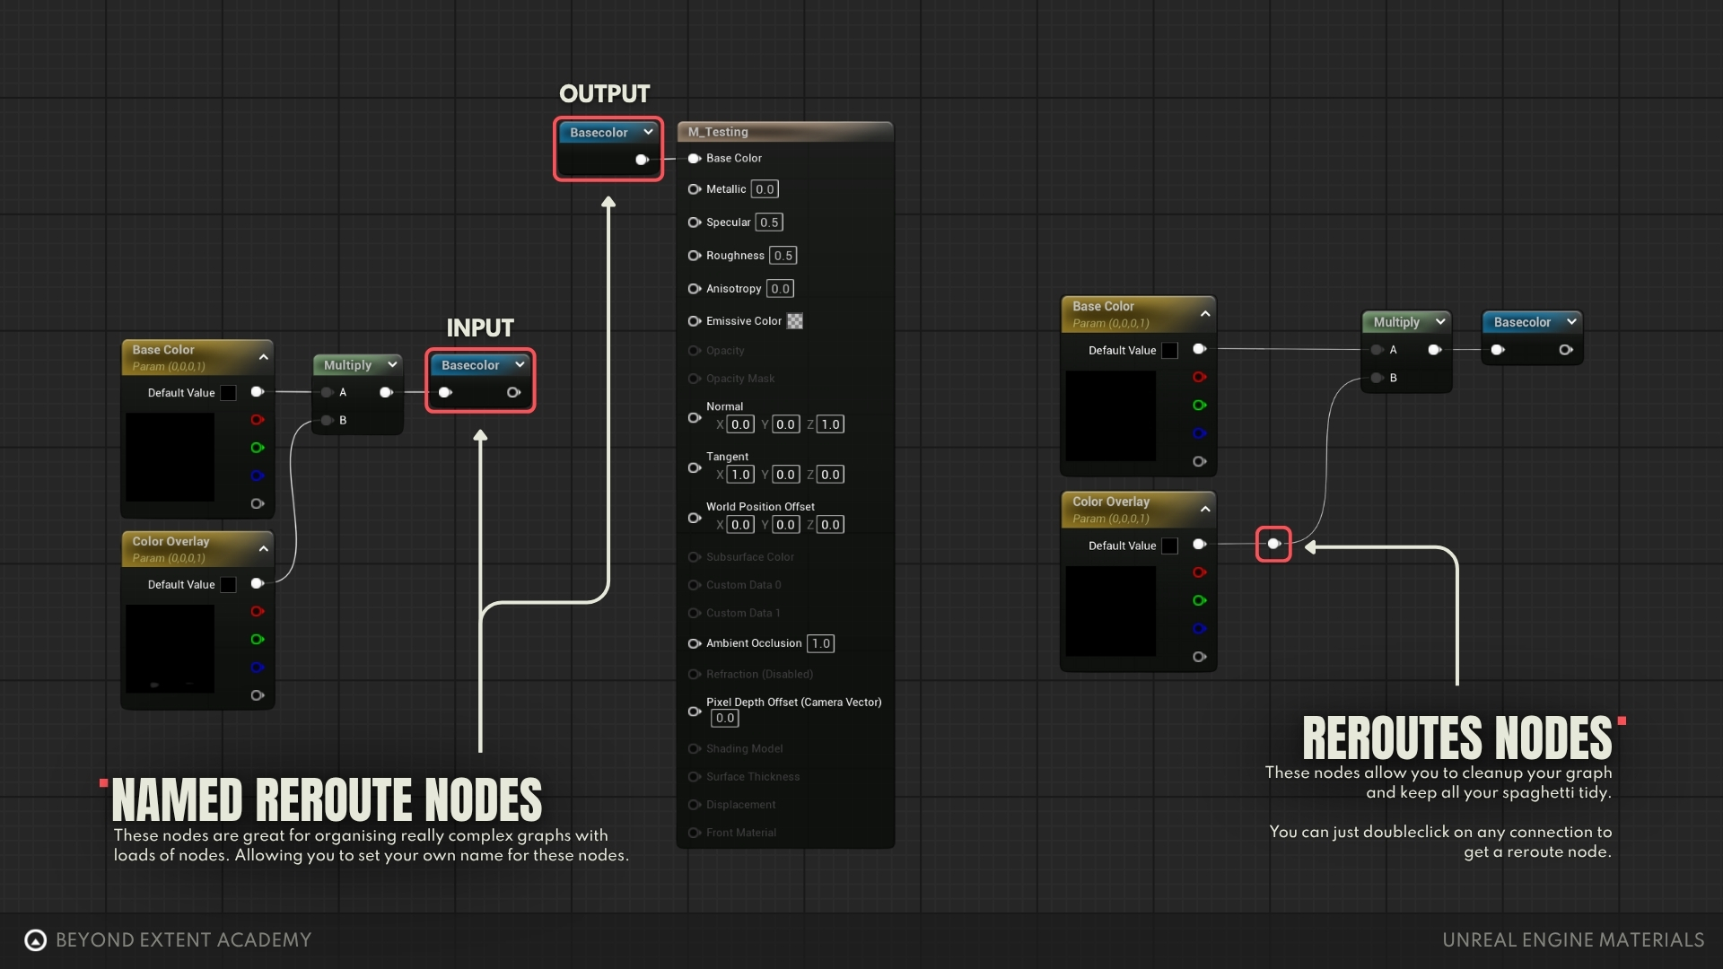
Task: Click the Base Color input pin on M_Testing
Action: point(694,159)
